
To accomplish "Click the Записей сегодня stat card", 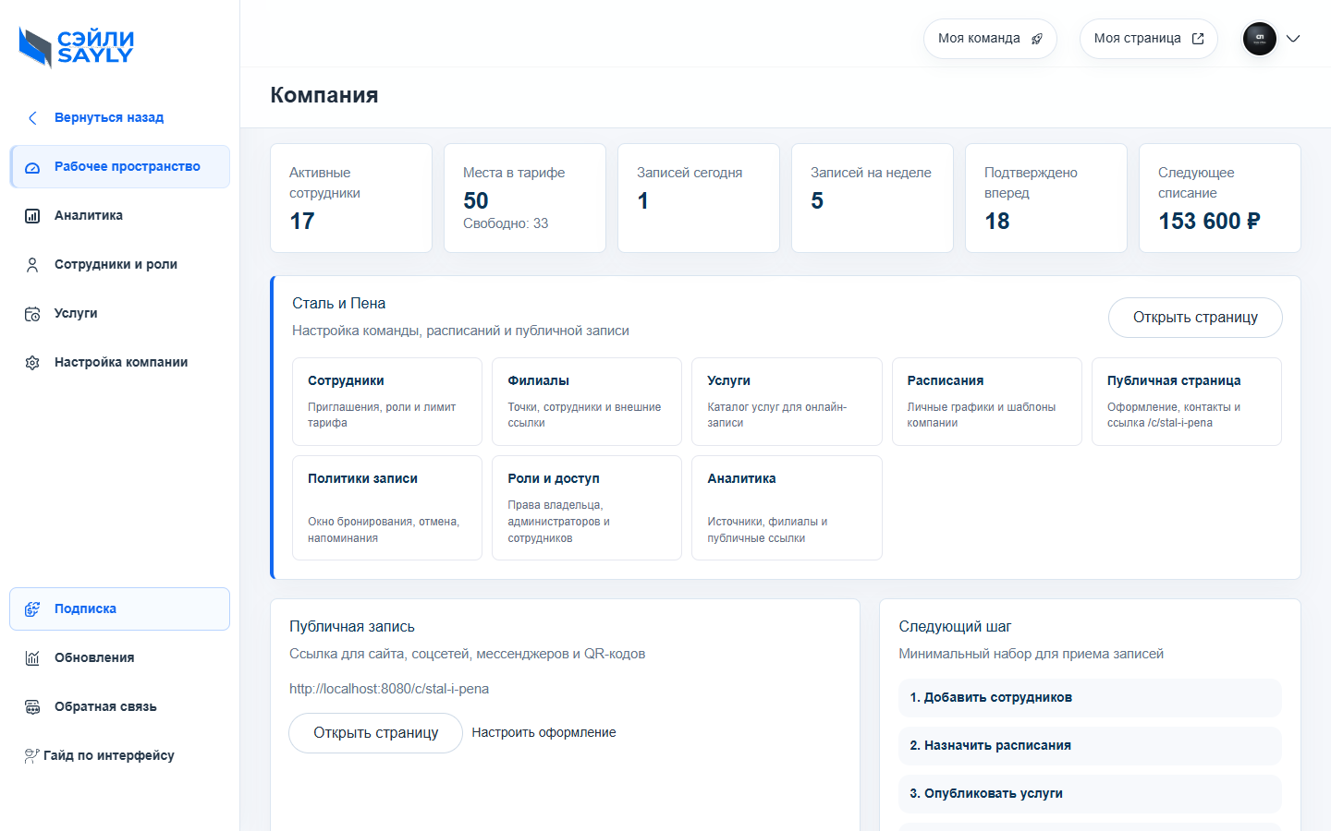I will [699, 198].
